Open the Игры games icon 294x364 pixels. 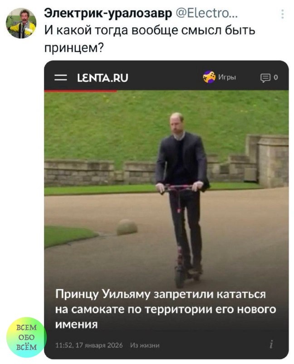click(x=209, y=77)
